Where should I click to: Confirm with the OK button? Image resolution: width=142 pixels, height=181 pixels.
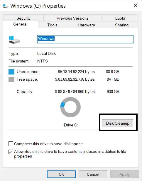[x=61, y=174]
